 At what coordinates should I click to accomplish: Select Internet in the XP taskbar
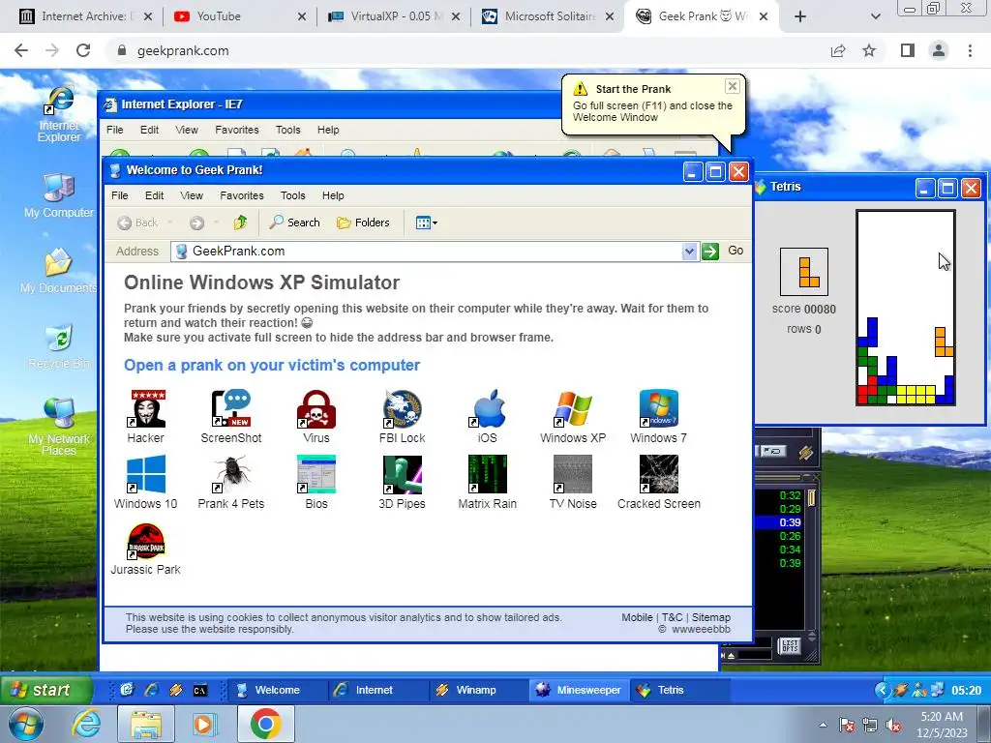point(378,691)
